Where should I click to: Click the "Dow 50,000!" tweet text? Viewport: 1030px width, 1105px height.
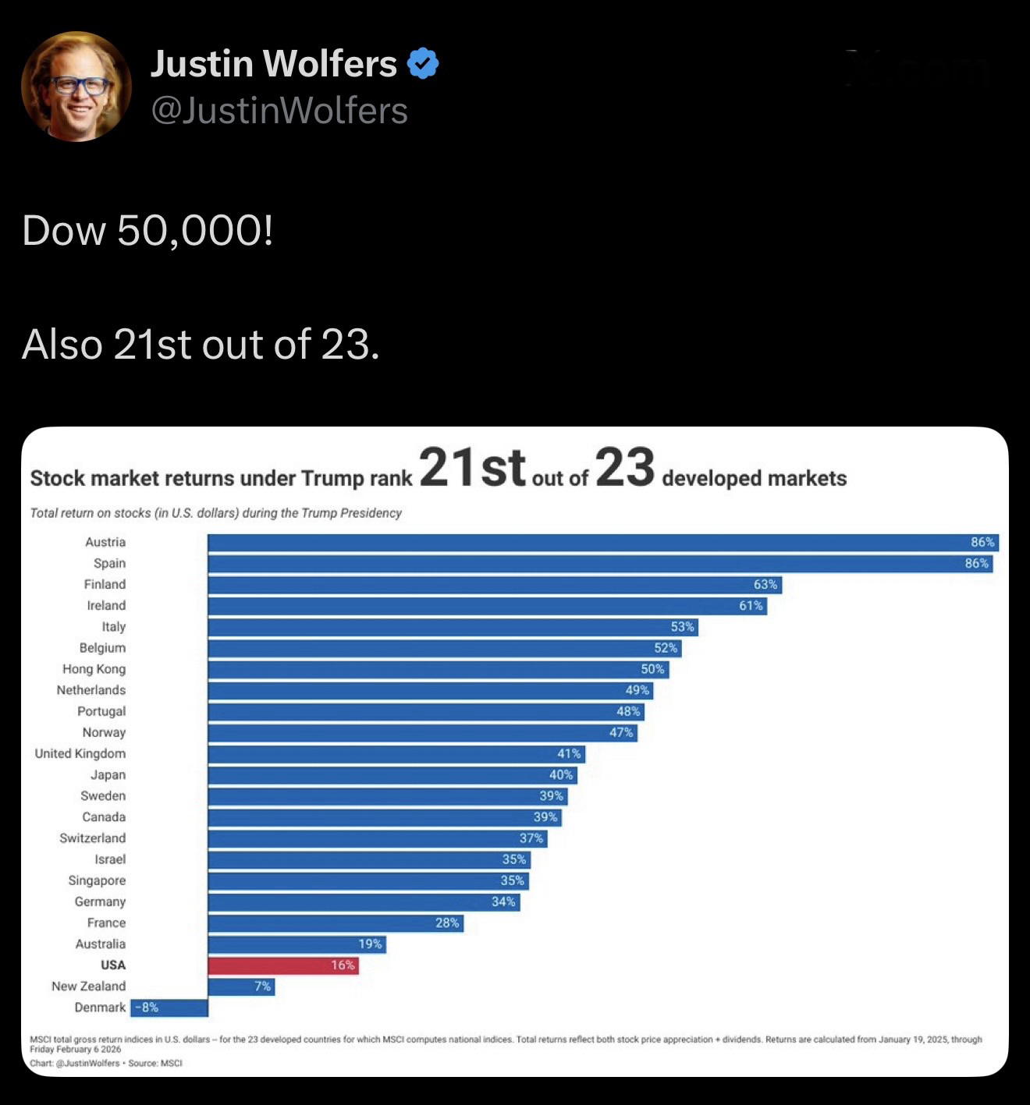[147, 231]
